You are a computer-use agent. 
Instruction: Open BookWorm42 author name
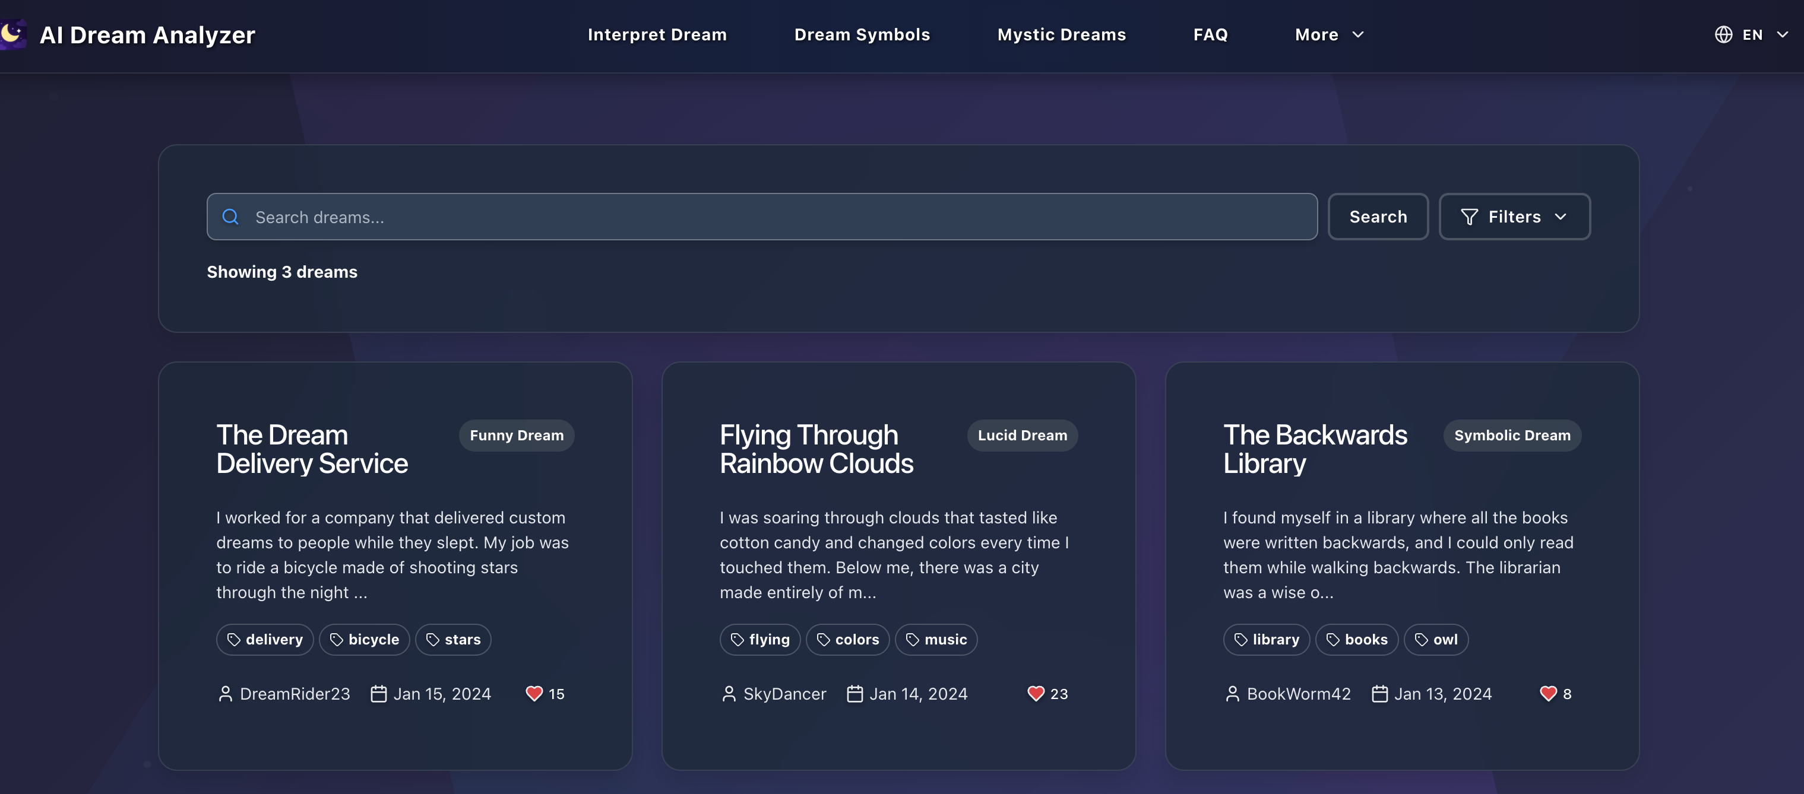(x=1299, y=694)
